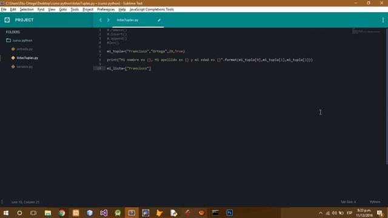
Task: Click the PROJECT sidebar title text
Action: (24, 20)
